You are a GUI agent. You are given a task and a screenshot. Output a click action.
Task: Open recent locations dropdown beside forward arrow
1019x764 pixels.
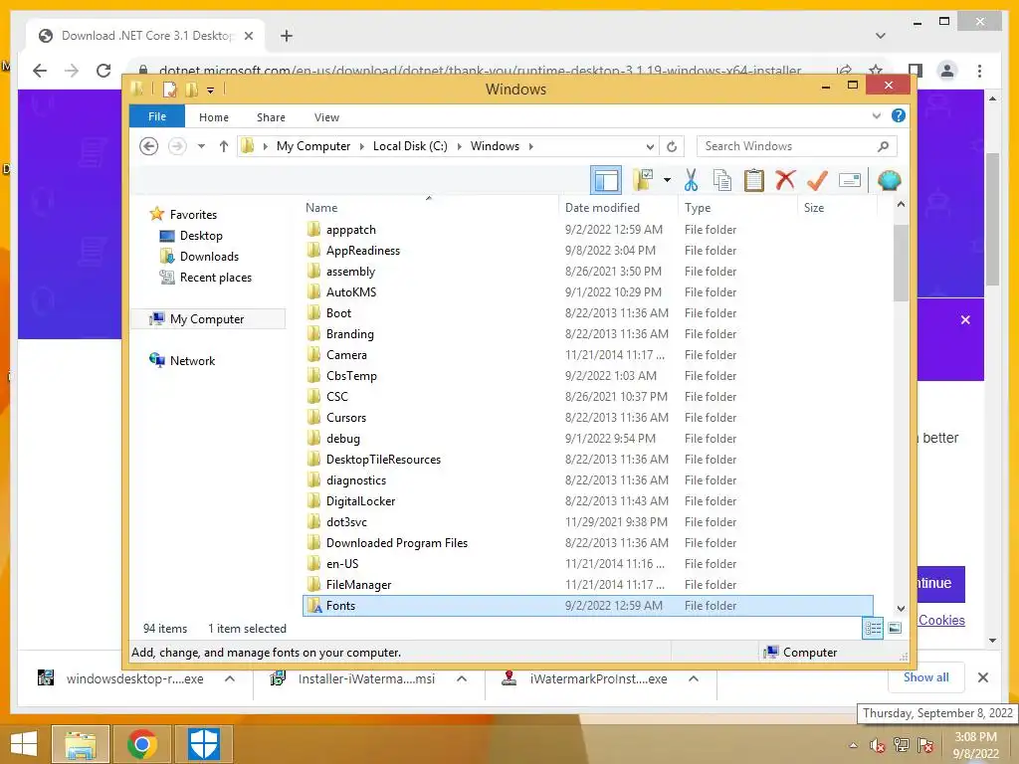click(x=201, y=146)
